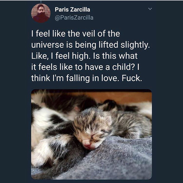Expand the tweet options chevron
The width and height of the screenshot is (183, 183).
pyautogui.click(x=149, y=9)
